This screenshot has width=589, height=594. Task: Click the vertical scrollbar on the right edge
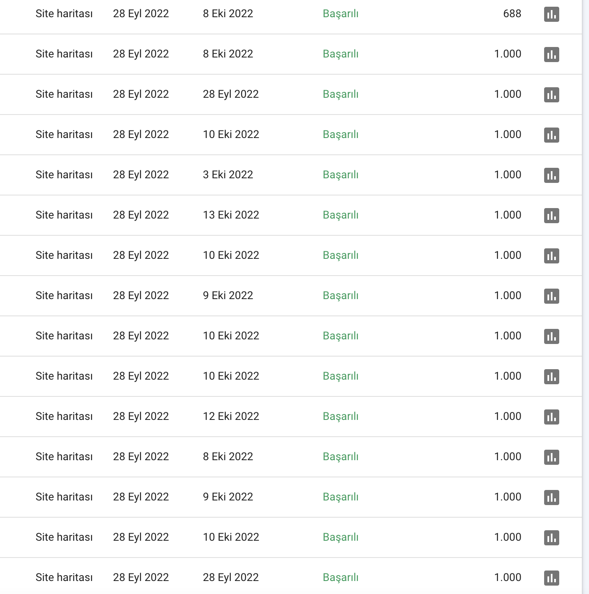(585, 297)
